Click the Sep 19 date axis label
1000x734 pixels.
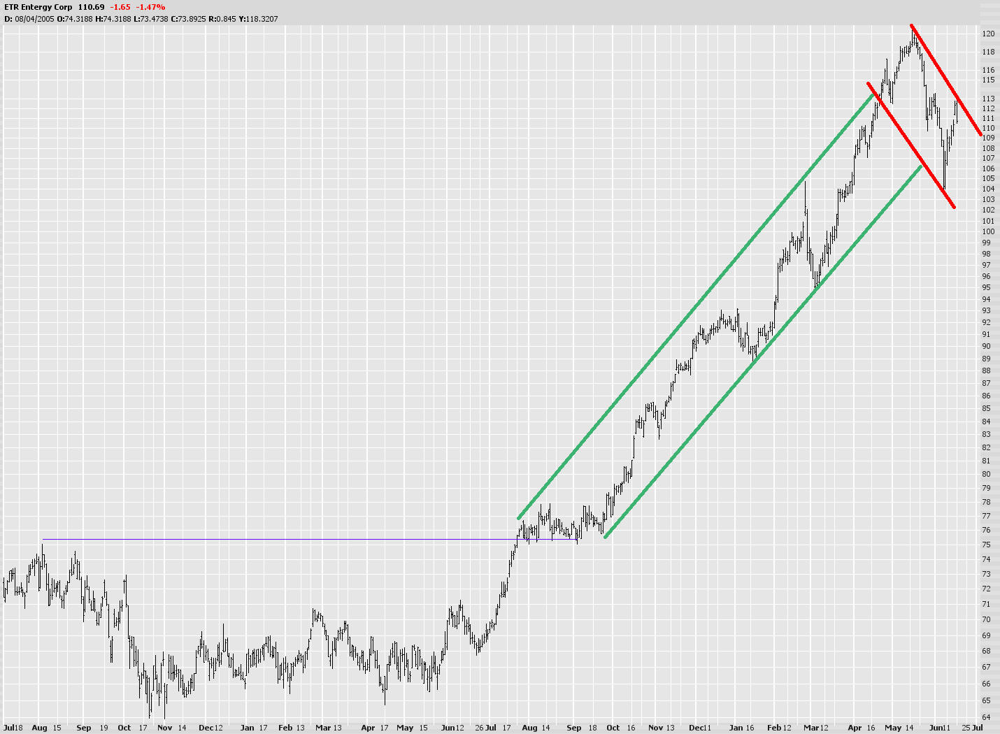(x=92, y=728)
